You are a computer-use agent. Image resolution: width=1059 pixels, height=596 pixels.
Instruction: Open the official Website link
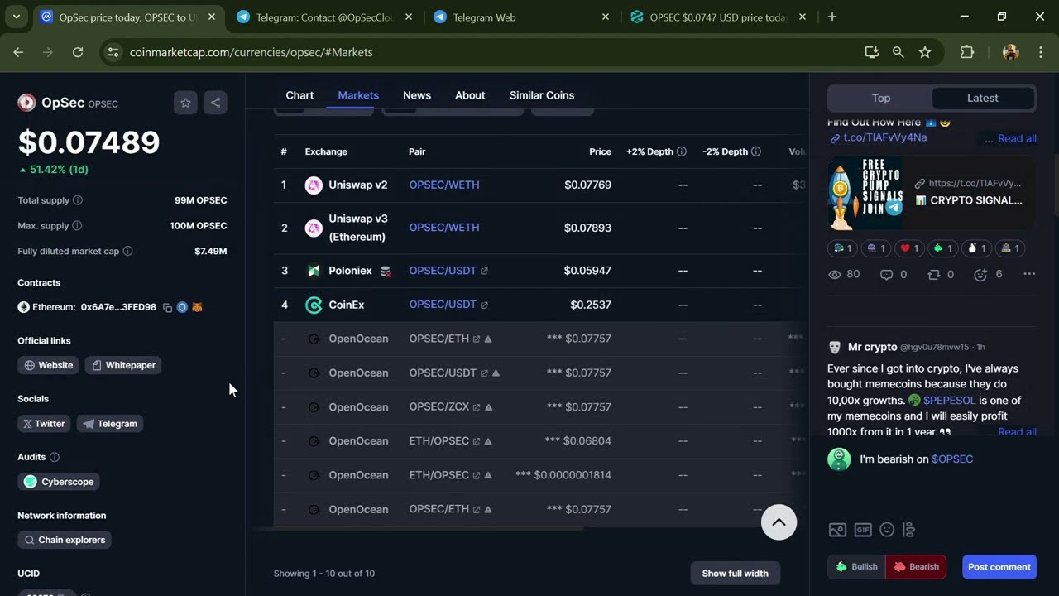tap(49, 365)
